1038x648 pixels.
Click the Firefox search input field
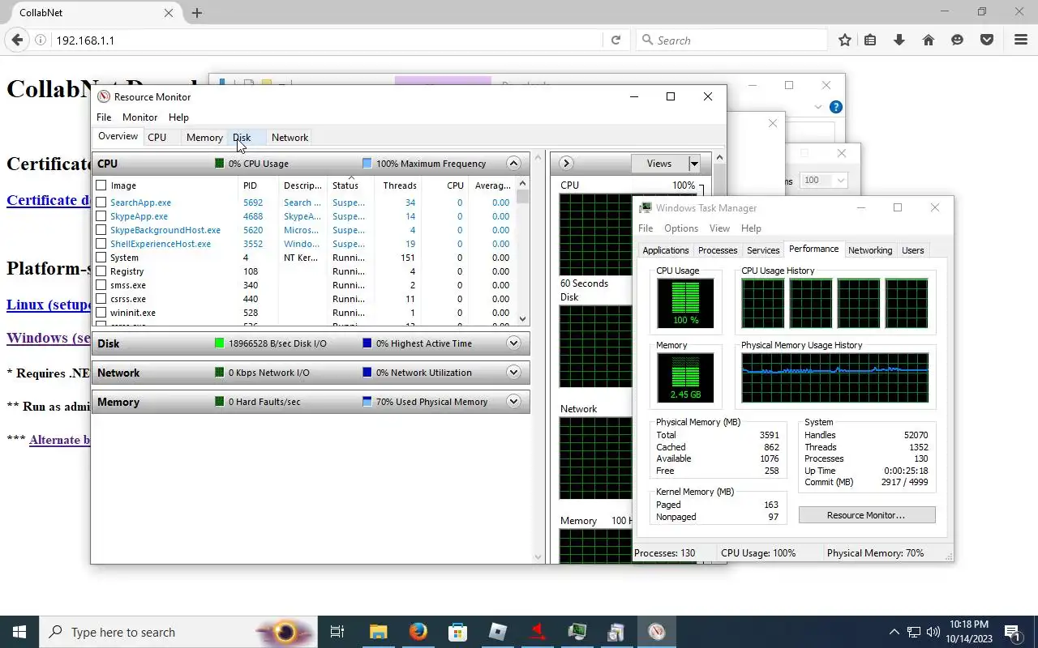point(731,40)
